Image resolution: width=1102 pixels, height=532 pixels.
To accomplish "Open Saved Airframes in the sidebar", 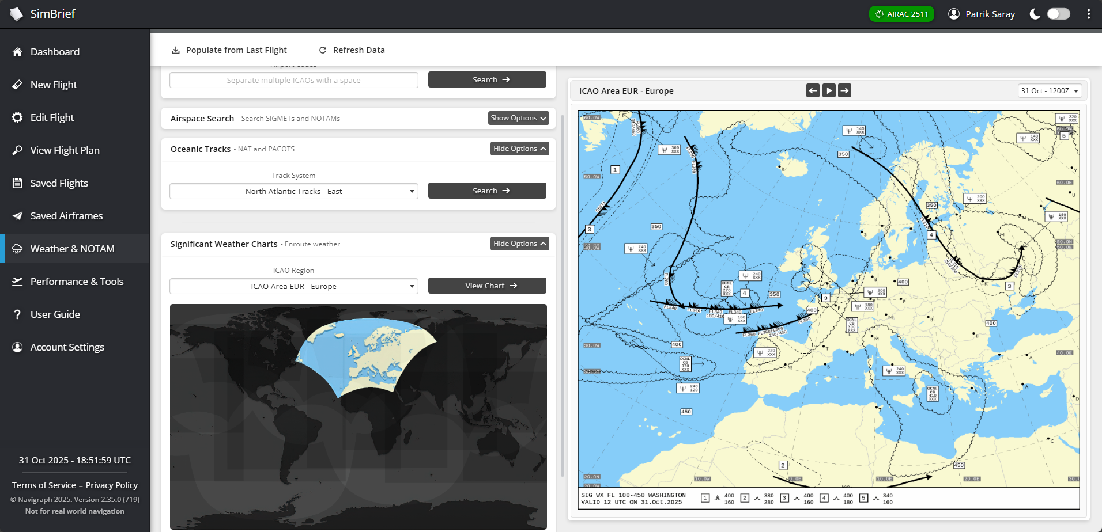I will coord(66,216).
